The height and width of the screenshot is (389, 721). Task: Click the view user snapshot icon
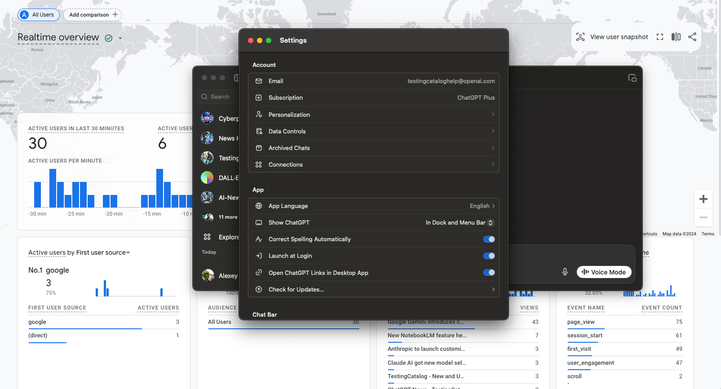[580, 37]
